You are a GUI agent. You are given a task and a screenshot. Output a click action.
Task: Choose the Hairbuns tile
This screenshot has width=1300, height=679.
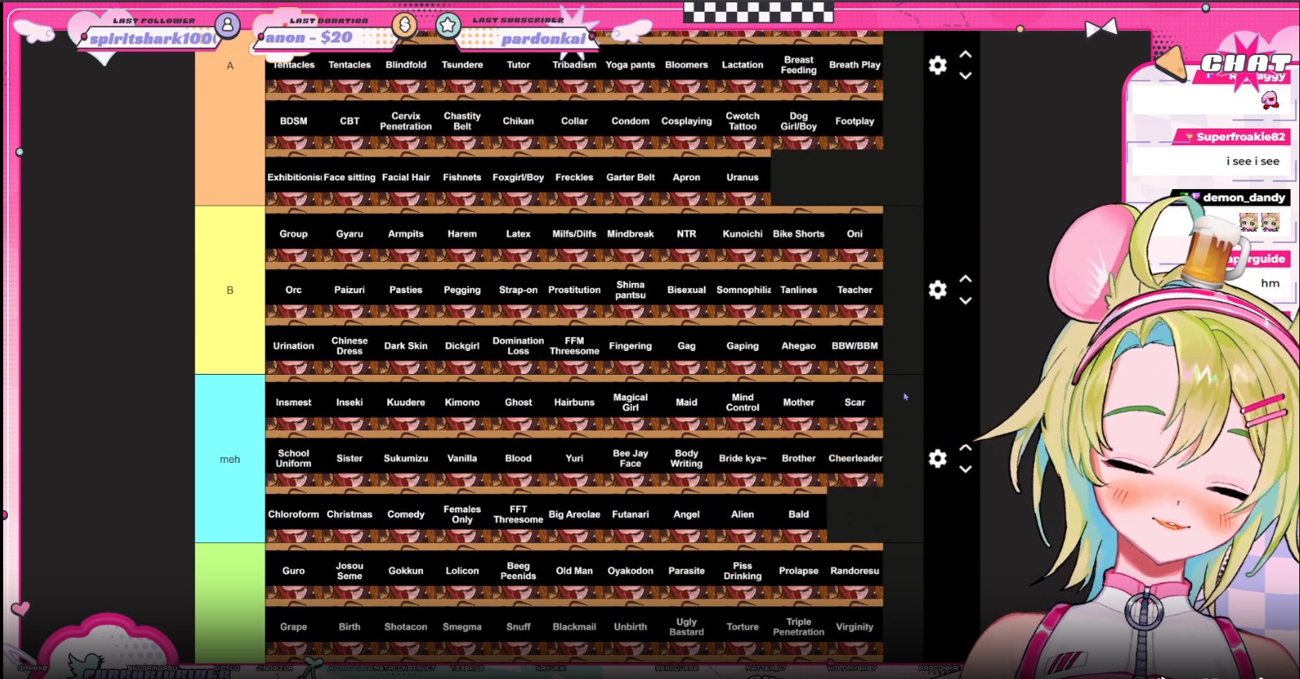tap(574, 403)
